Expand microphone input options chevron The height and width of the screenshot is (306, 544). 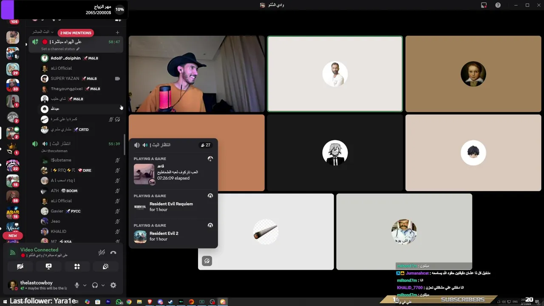(85, 285)
